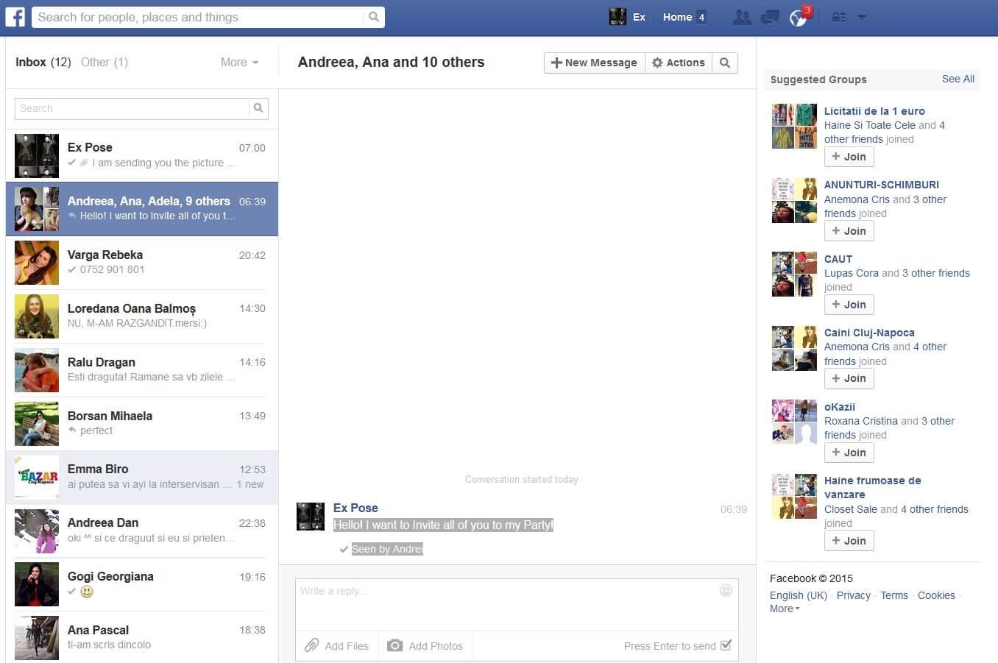Open Licitatii de la 1 euro group link
The width and height of the screenshot is (998, 663).
click(874, 111)
